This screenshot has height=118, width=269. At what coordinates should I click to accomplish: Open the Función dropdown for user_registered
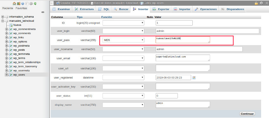pyautogui.click(x=123, y=78)
